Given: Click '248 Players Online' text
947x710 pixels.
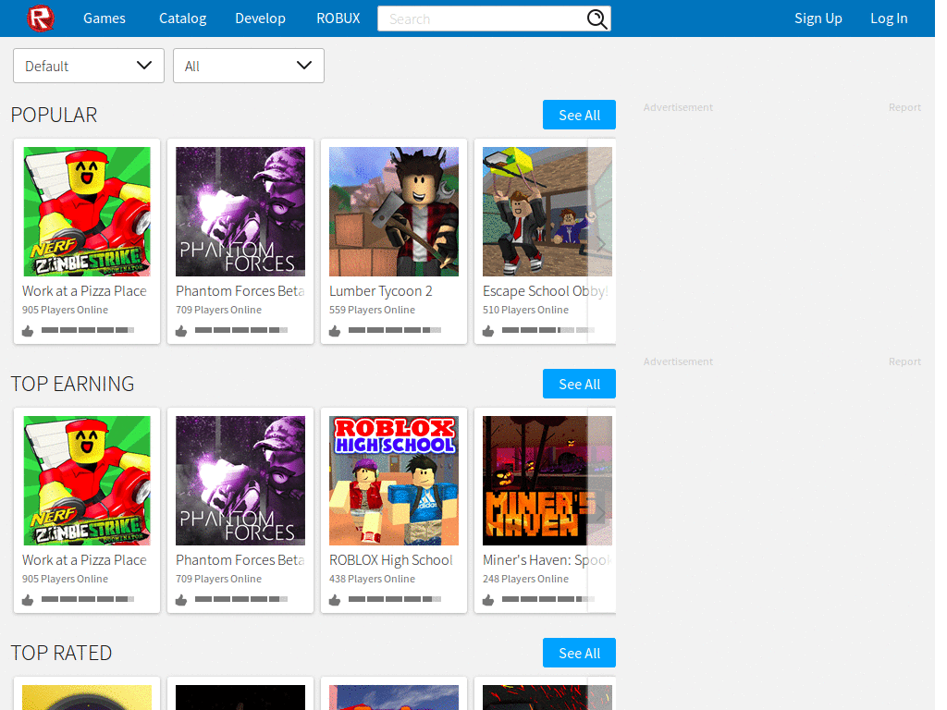Looking at the screenshot, I should (x=525, y=579).
